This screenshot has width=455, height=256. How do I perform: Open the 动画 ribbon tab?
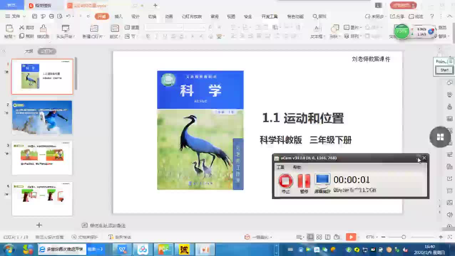[x=169, y=16]
